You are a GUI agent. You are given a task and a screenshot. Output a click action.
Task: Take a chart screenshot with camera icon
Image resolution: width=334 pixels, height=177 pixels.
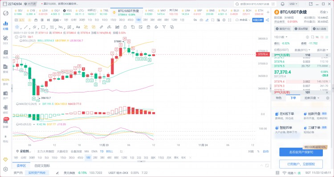[x=201, y=20]
